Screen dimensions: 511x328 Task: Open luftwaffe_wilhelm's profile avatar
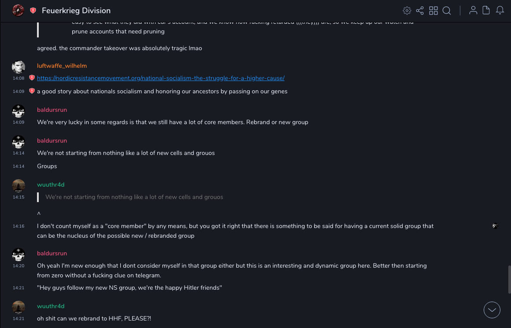coord(18,67)
